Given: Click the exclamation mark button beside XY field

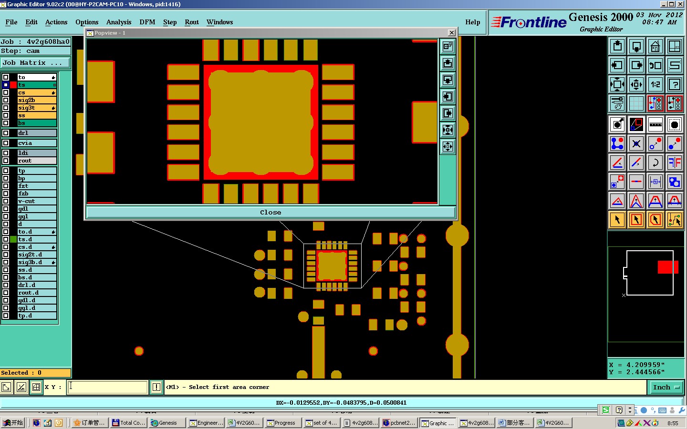Looking at the screenshot, I should [156, 387].
